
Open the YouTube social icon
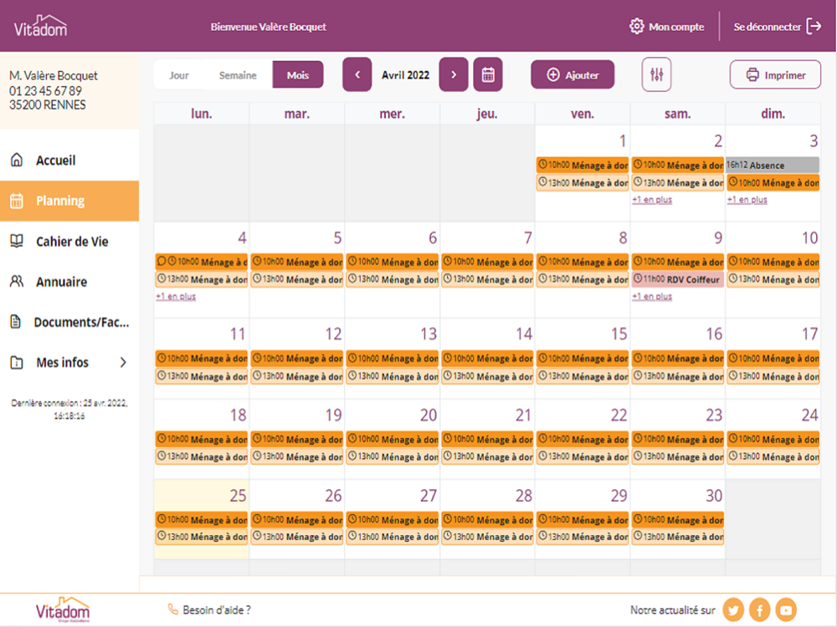[786, 610]
